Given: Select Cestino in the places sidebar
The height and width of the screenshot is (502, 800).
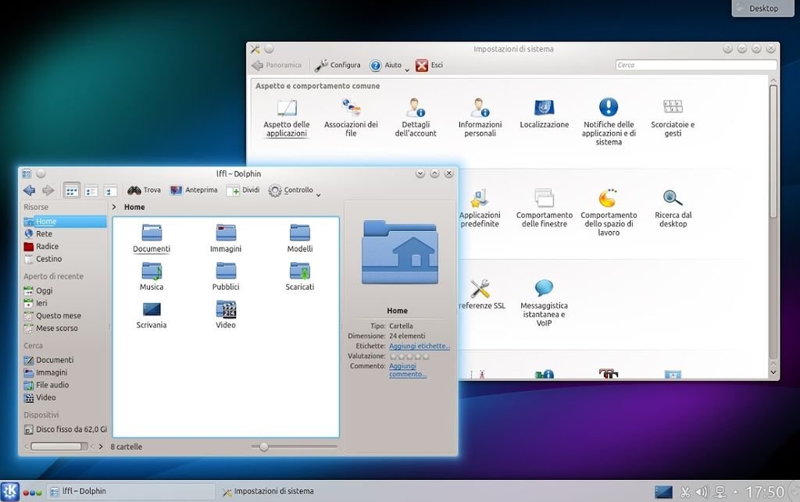Looking at the screenshot, I should click(x=48, y=259).
